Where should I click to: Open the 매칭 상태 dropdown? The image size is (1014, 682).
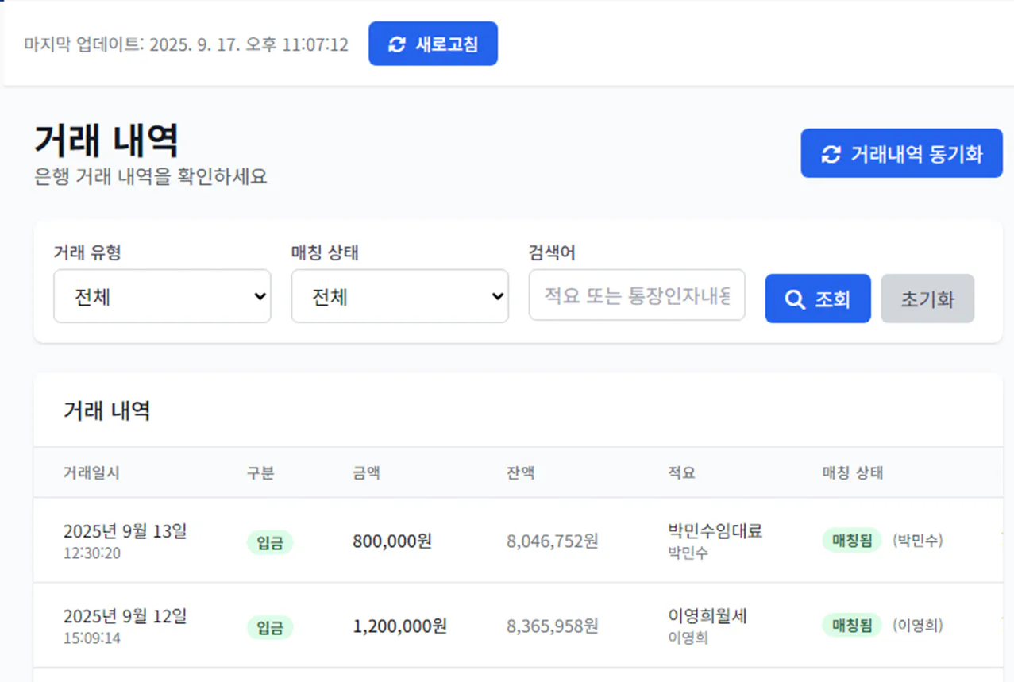pos(399,295)
